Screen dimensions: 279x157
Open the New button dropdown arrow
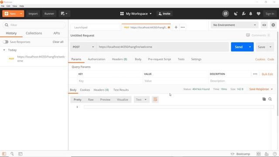tap(21, 14)
